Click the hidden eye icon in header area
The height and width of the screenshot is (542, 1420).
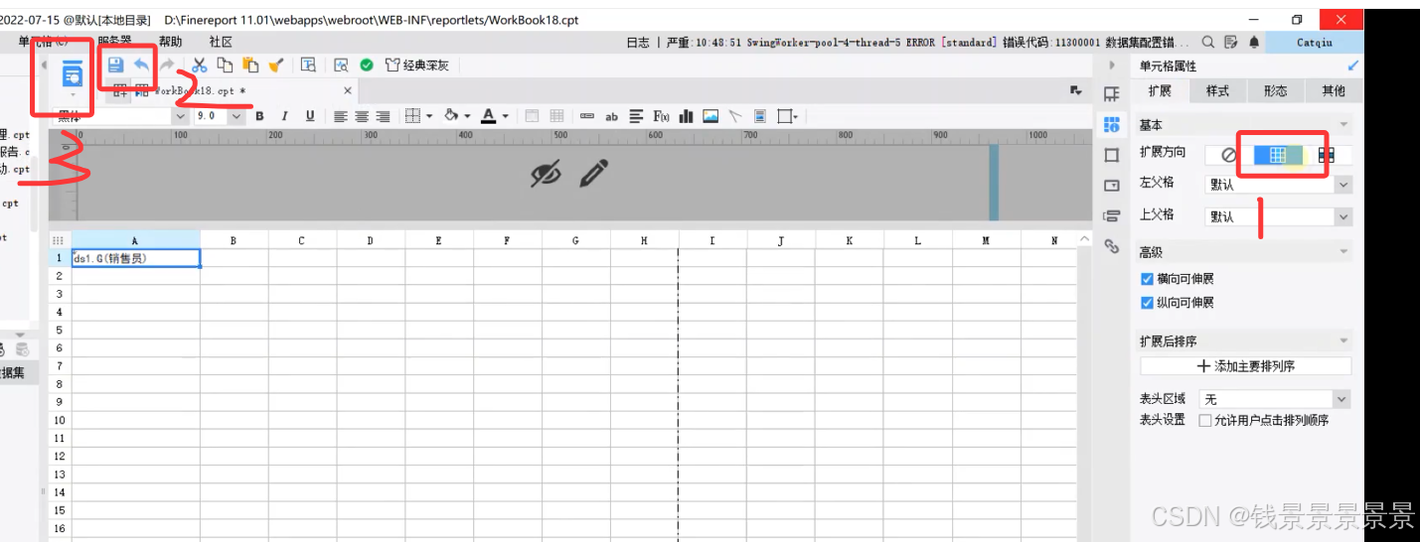pos(546,174)
